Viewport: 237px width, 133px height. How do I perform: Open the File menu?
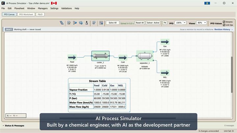[x=3, y=9]
